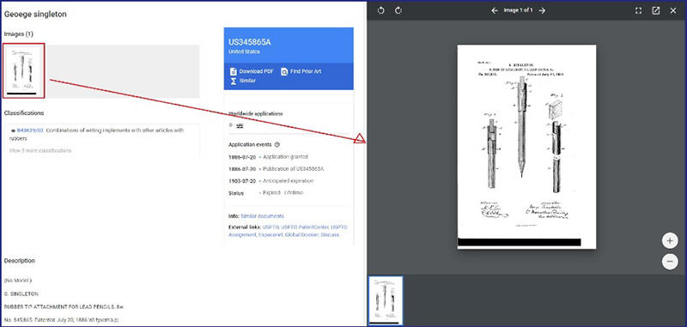Click the patent number US345865A heading

click(250, 42)
